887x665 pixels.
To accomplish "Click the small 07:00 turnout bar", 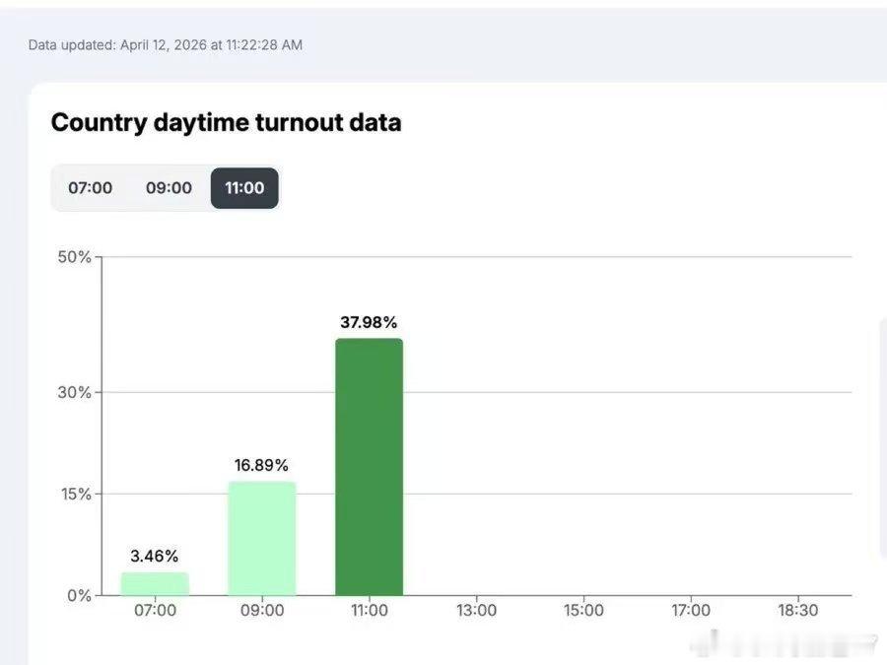I will coord(155,584).
